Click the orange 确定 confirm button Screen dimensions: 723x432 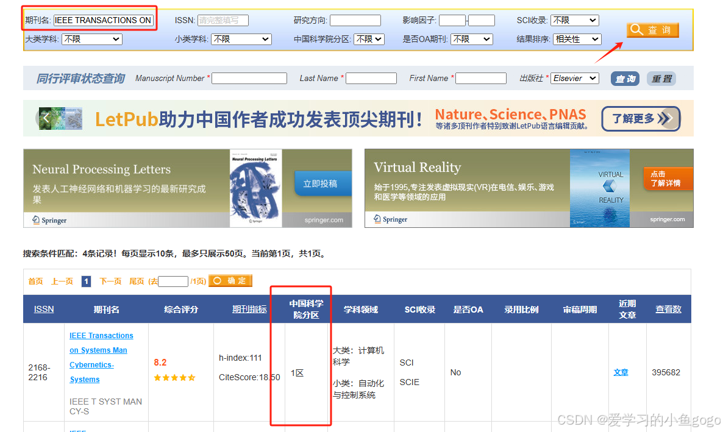pyautogui.click(x=230, y=281)
